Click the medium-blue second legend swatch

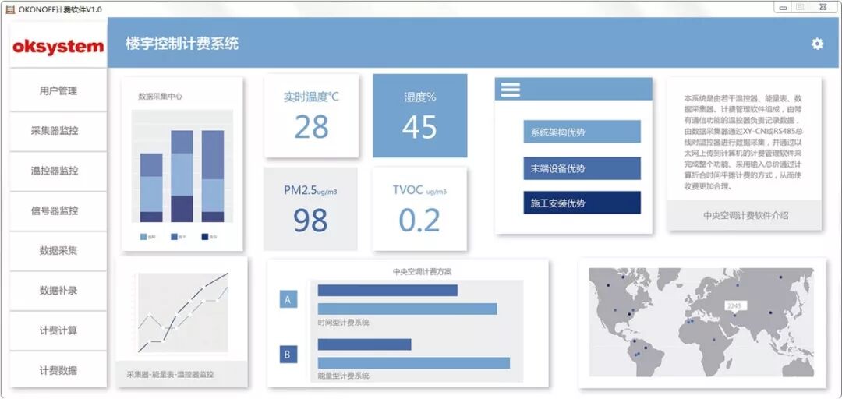174,236
